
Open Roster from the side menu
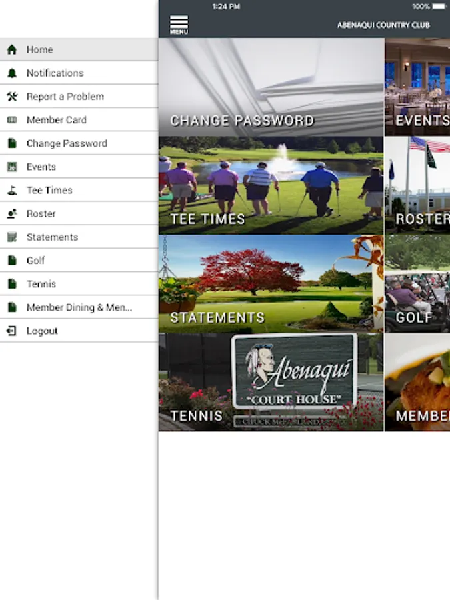[79, 213]
